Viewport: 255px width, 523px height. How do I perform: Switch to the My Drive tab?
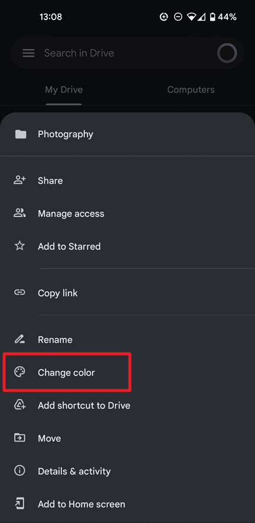(64, 90)
